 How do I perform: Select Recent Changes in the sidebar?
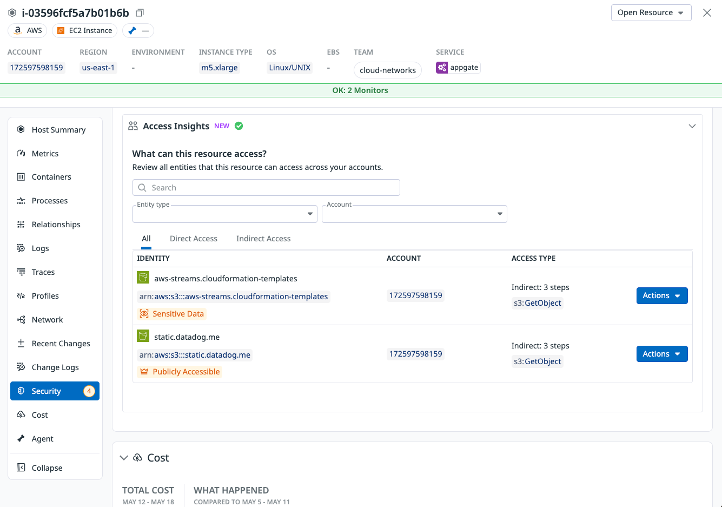pos(59,343)
